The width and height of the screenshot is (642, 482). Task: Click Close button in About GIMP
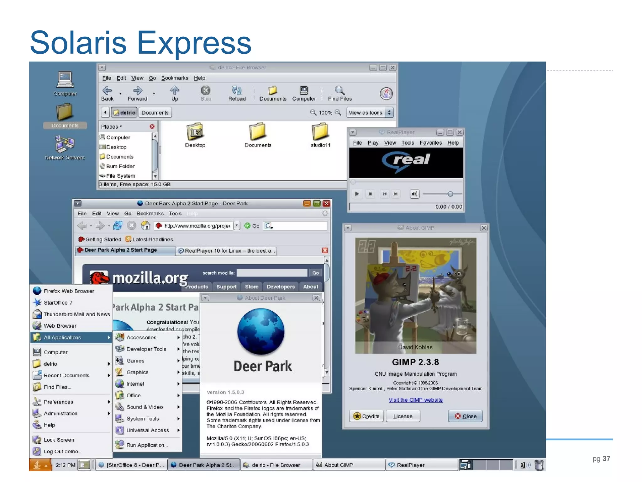click(x=465, y=416)
